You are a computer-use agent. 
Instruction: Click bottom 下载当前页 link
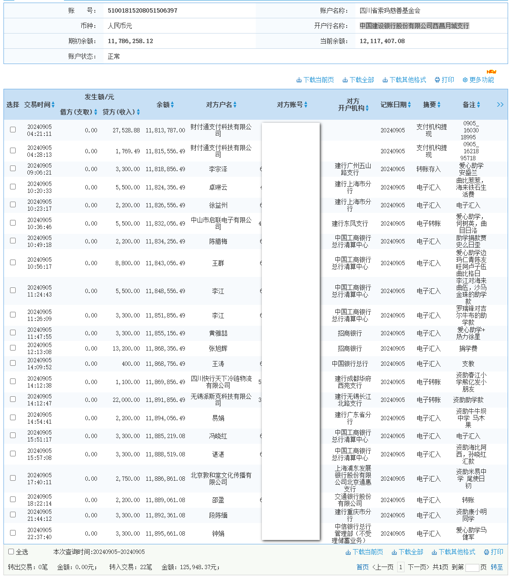[364, 552]
